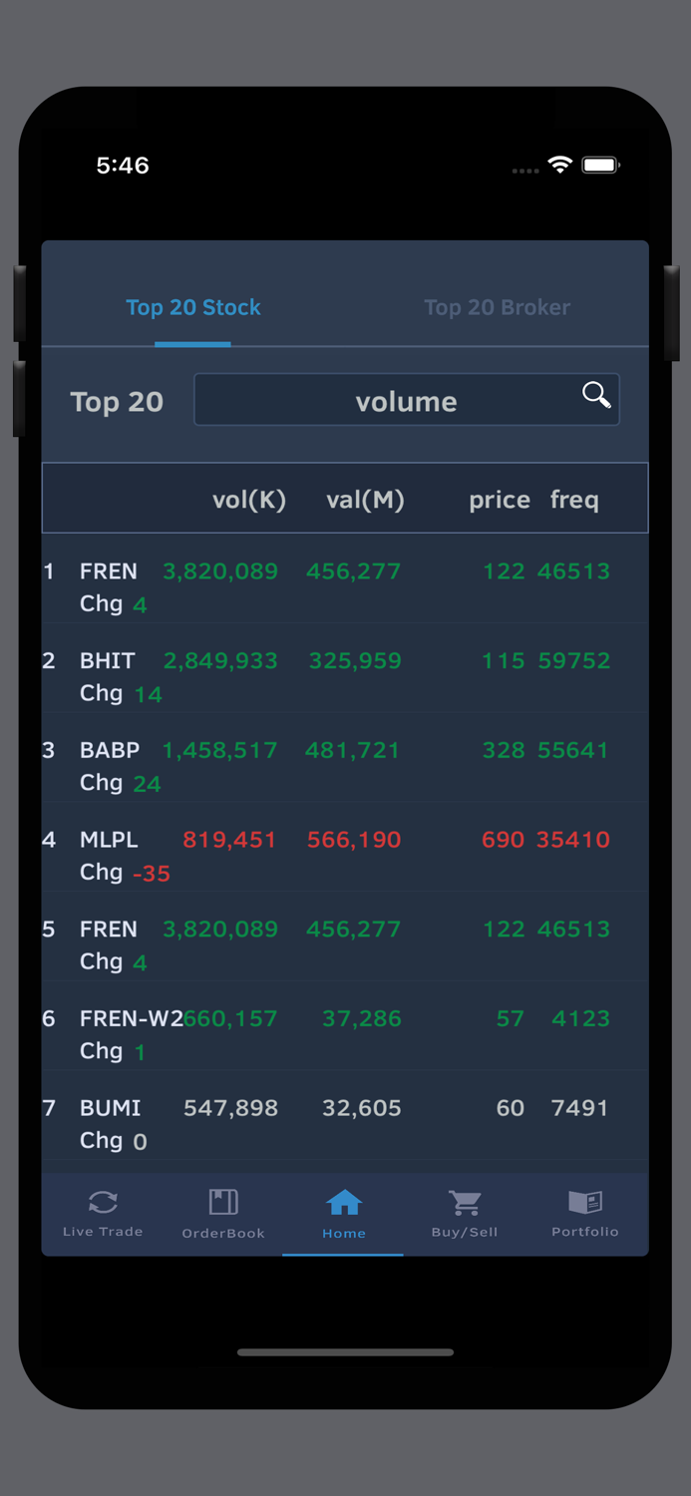Sort by the price column header
The width and height of the screenshot is (691, 1496).
click(x=499, y=500)
